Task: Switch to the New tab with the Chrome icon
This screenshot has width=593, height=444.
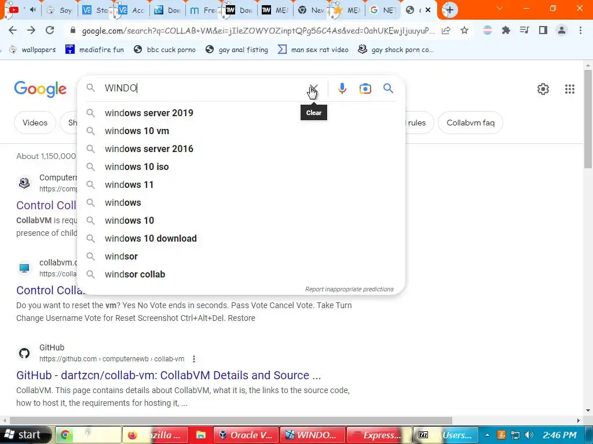Action: 311,10
